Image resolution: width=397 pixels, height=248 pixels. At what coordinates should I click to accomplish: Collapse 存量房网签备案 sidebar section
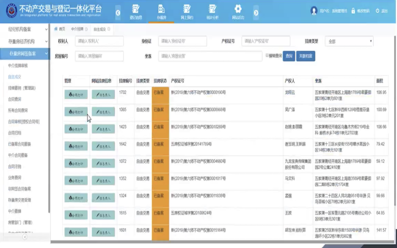pos(25,54)
